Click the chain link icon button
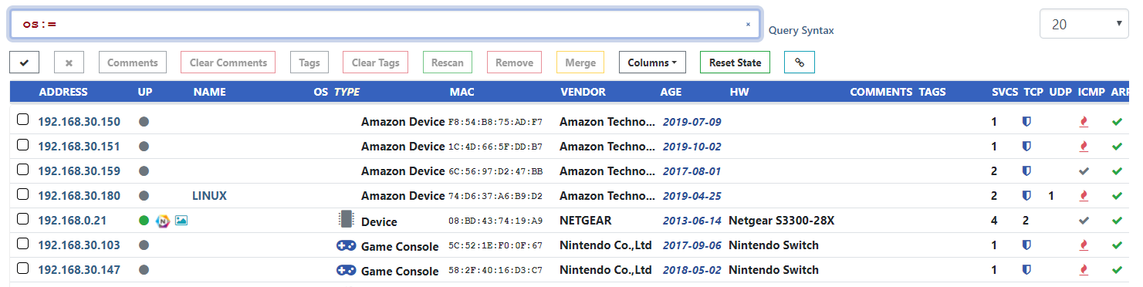The image size is (1143, 287). coord(800,62)
